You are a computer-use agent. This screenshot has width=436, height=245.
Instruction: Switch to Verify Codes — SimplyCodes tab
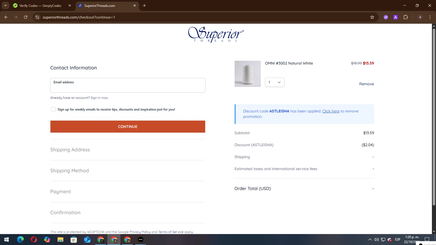click(40, 6)
